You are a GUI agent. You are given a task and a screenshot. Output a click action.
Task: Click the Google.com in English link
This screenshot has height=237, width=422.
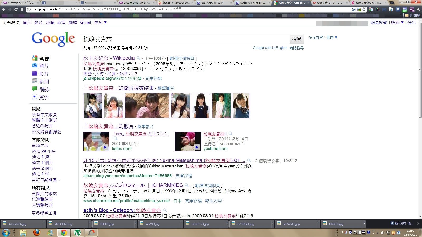[x=270, y=48]
